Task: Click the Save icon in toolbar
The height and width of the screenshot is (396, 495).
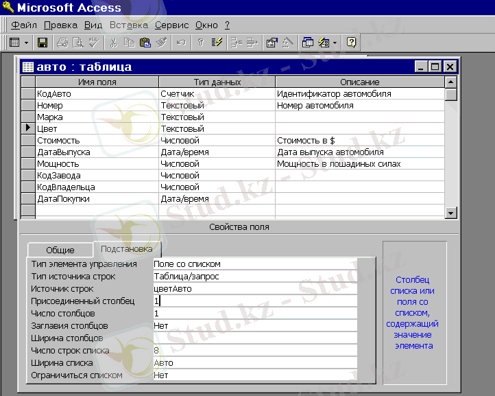Action: tap(43, 43)
